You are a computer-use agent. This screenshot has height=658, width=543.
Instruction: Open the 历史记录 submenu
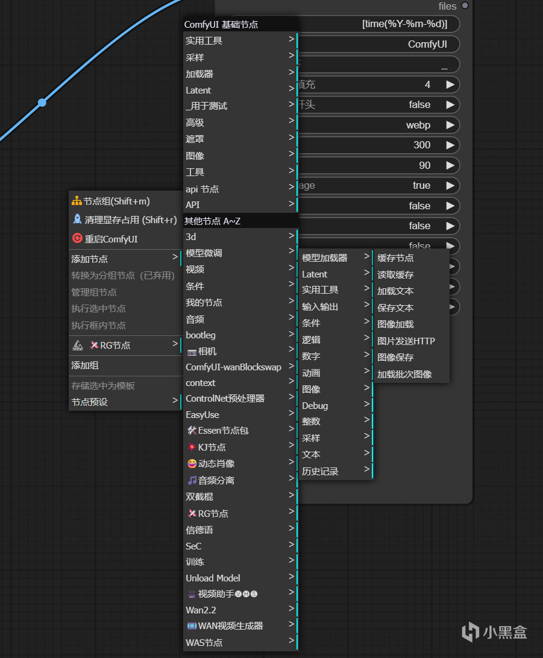coord(336,471)
